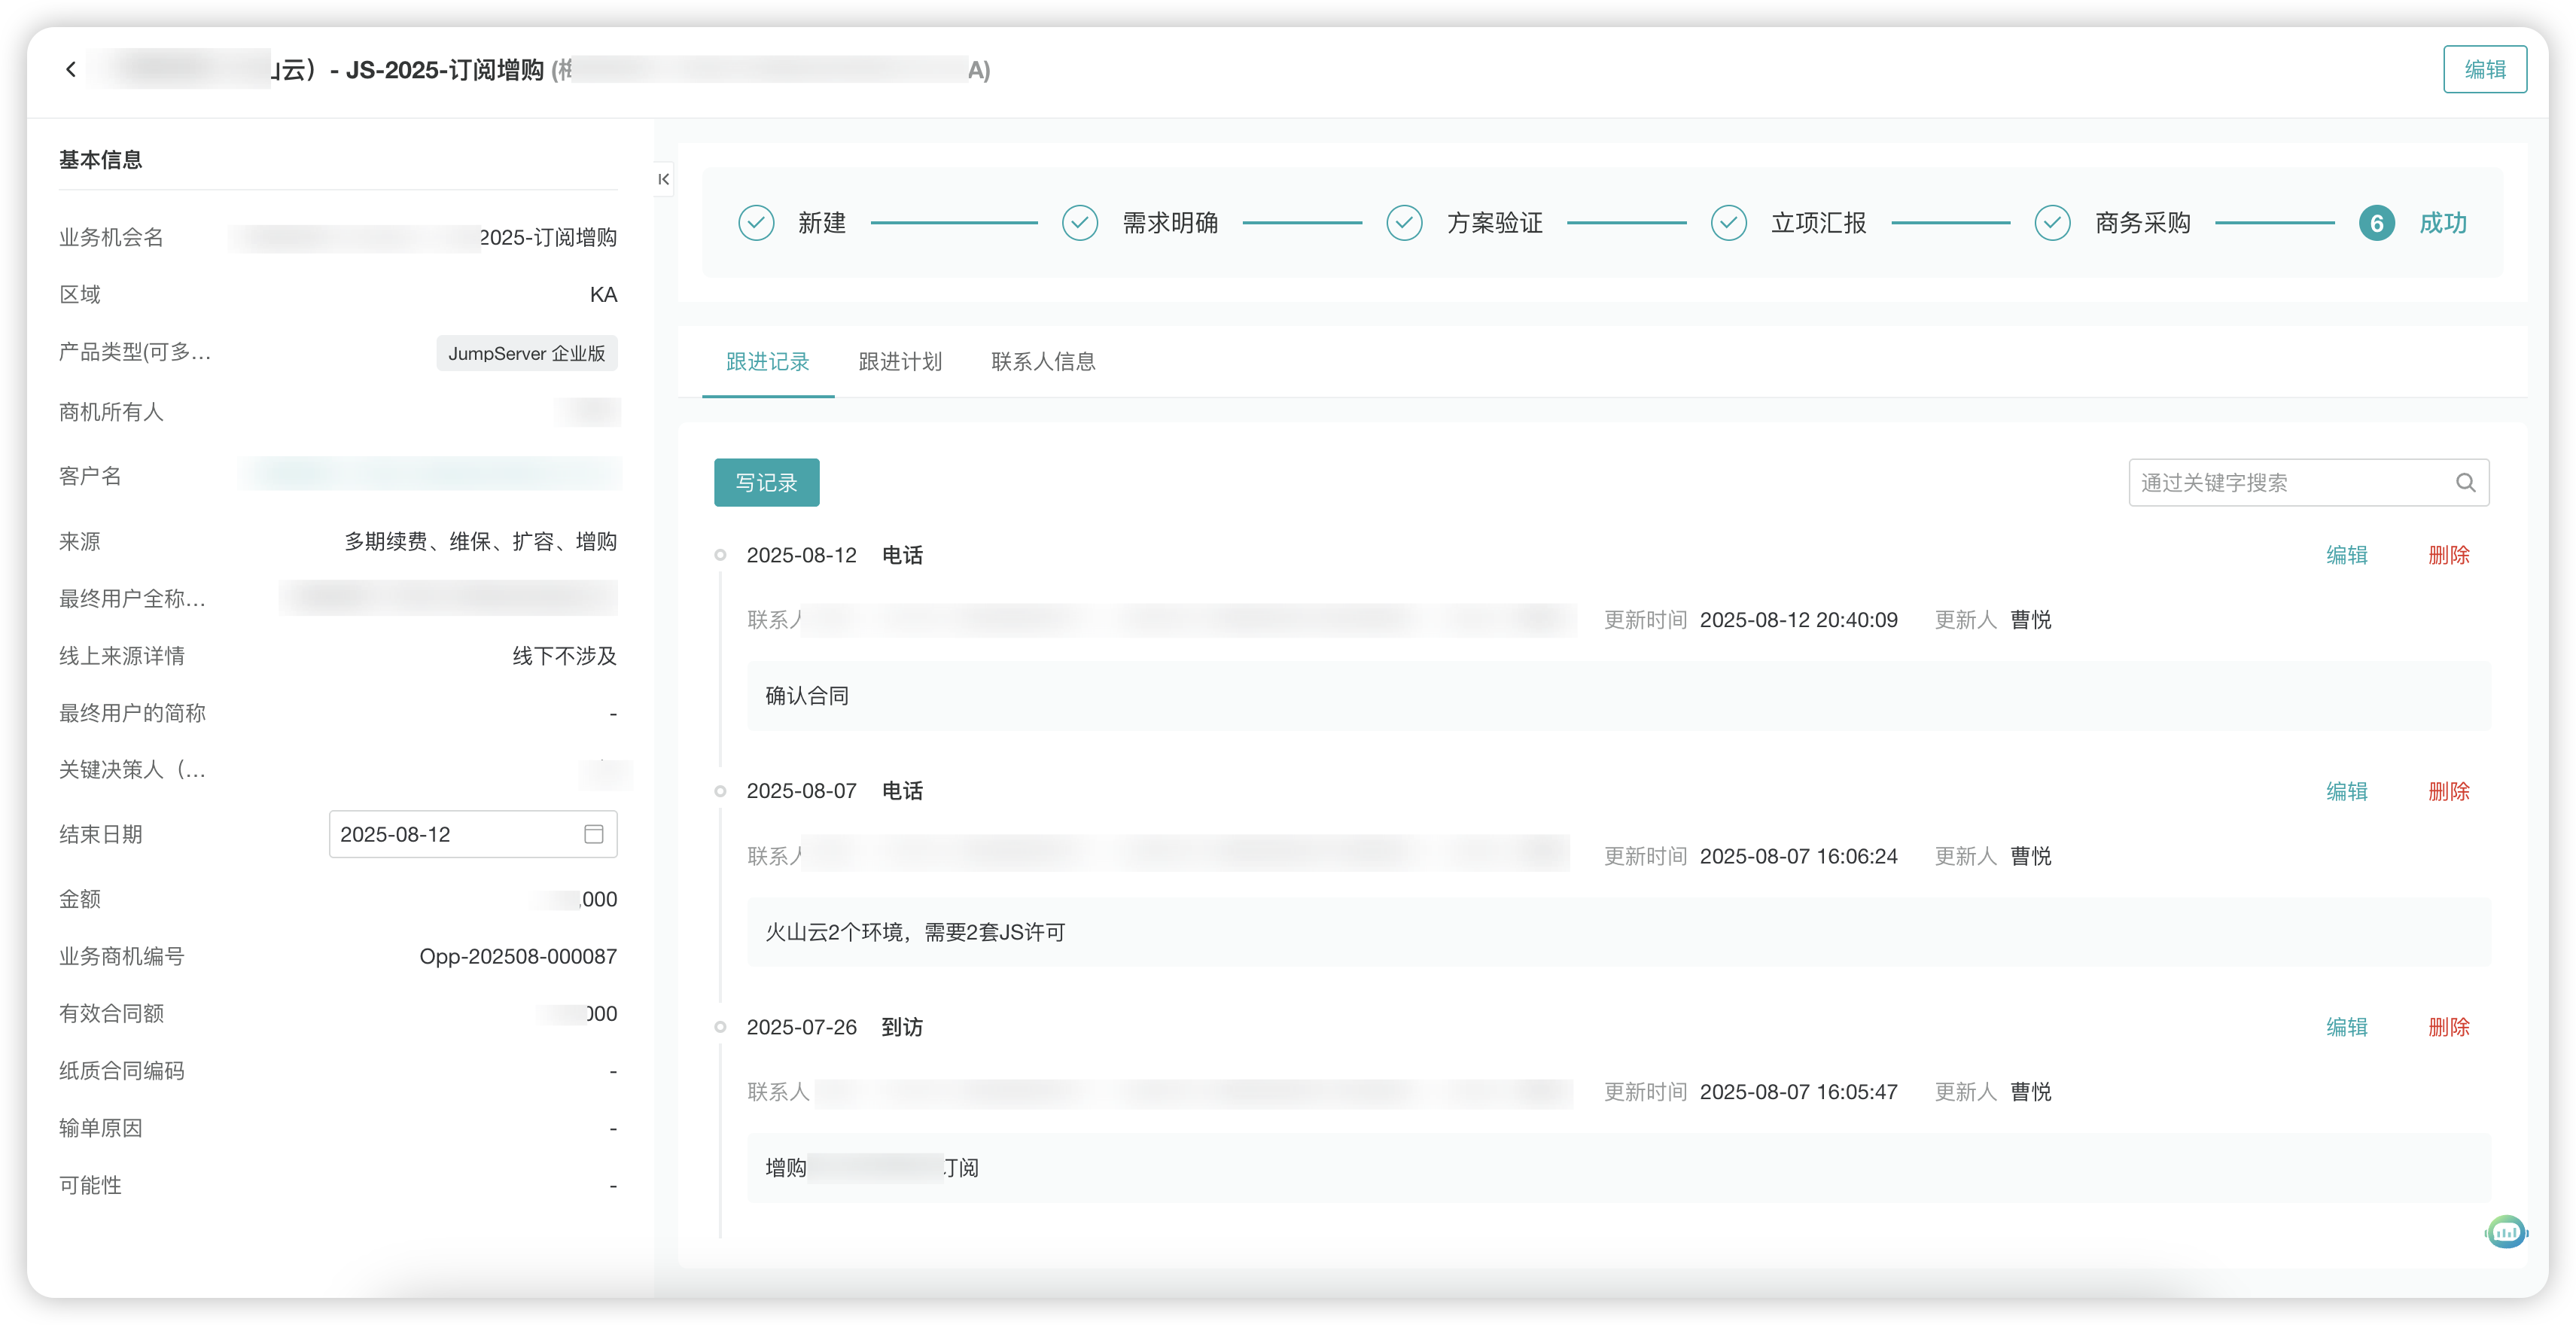The height and width of the screenshot is (1325, 2576).
Task: Click the search magnifier icon
Action: (2465, 483)
